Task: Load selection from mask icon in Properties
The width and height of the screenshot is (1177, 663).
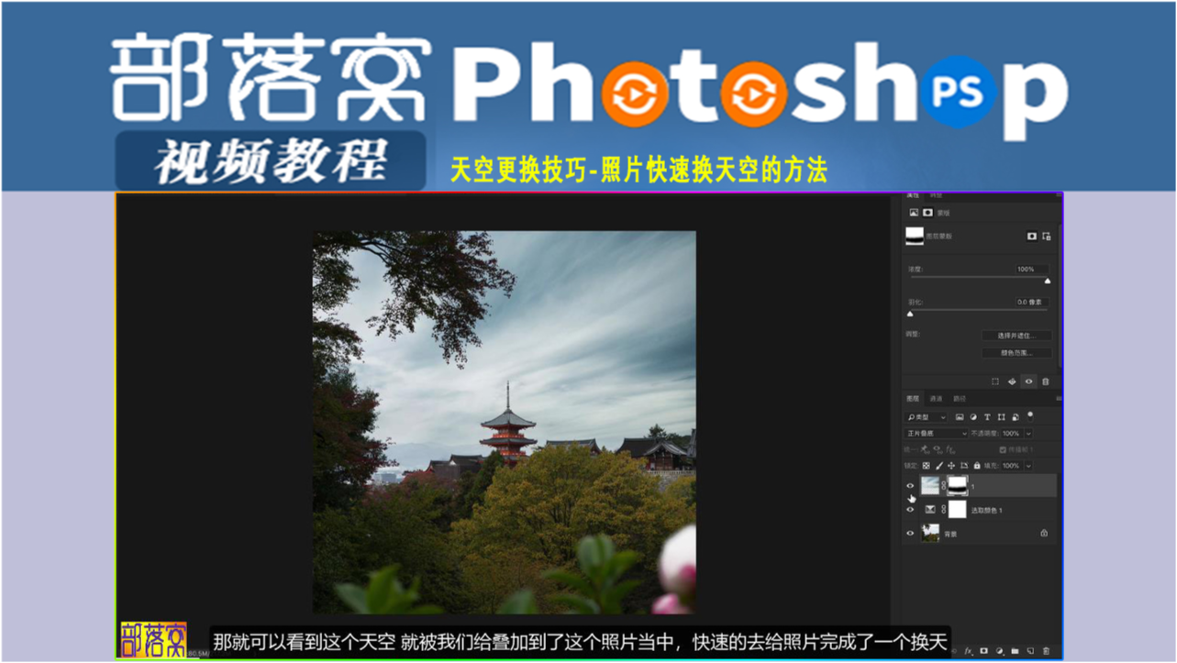Action: tap(995, 381)
